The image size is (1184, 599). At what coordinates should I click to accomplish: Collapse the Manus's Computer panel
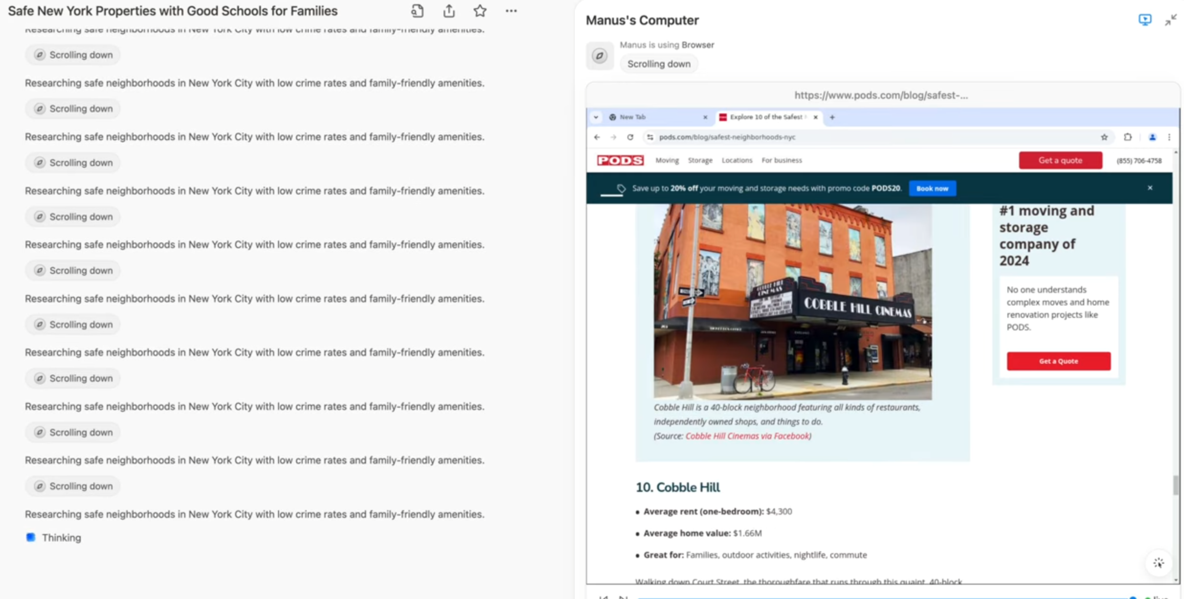click(x=1170, y=20)
